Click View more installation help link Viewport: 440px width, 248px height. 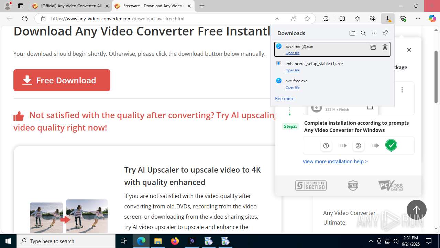pyautogui.click(x=335, y=162)
